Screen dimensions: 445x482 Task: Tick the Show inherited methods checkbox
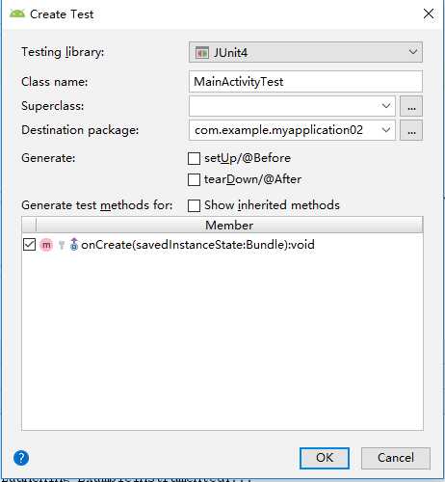[194, 205]
